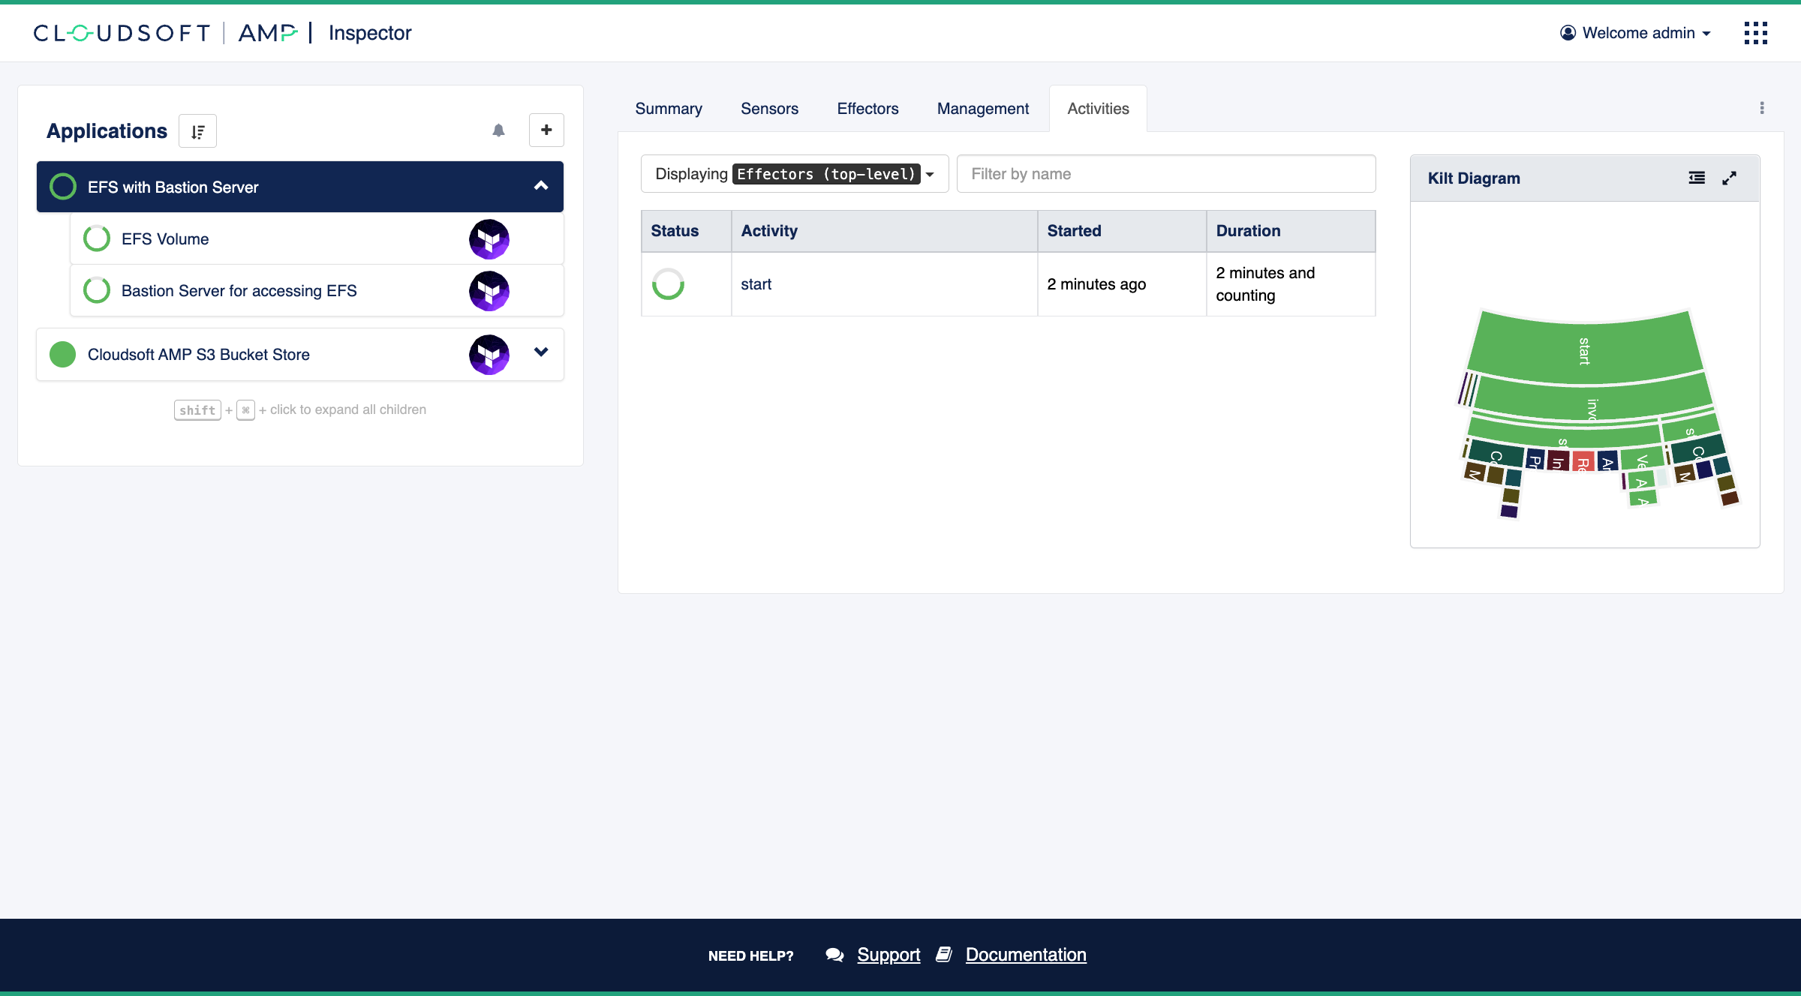Screen dimensions: 1801x996
Task: Click the Documentation book icon
Action: (x=944, y=955)
